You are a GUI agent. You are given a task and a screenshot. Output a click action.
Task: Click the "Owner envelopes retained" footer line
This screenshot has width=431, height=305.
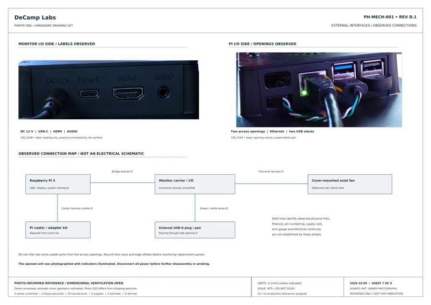(x=76, y=289)
